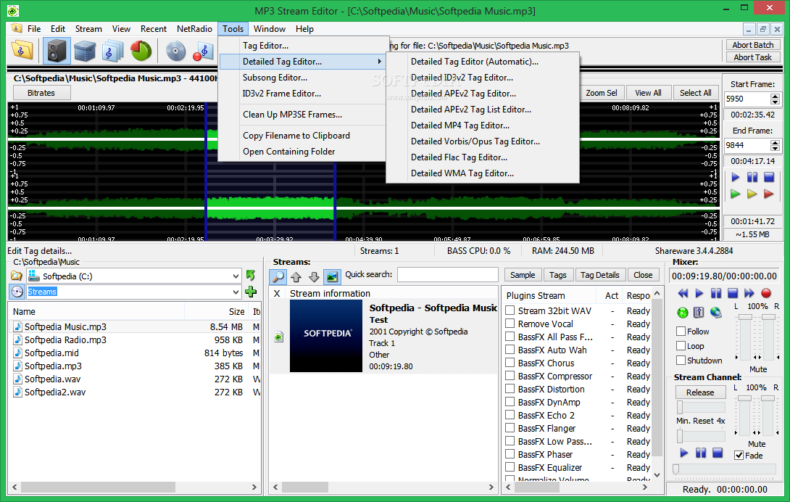Open the pie chart toolbar icon

point(141,51)
